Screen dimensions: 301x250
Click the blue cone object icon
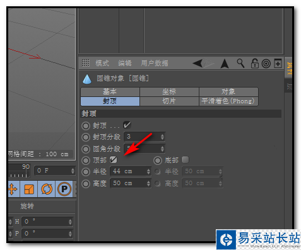click(87, 79)
